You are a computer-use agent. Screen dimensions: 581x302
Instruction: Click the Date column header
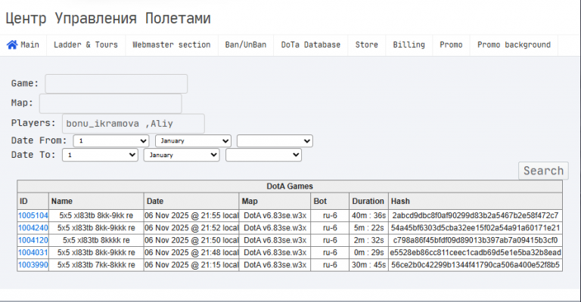point(191,201)
